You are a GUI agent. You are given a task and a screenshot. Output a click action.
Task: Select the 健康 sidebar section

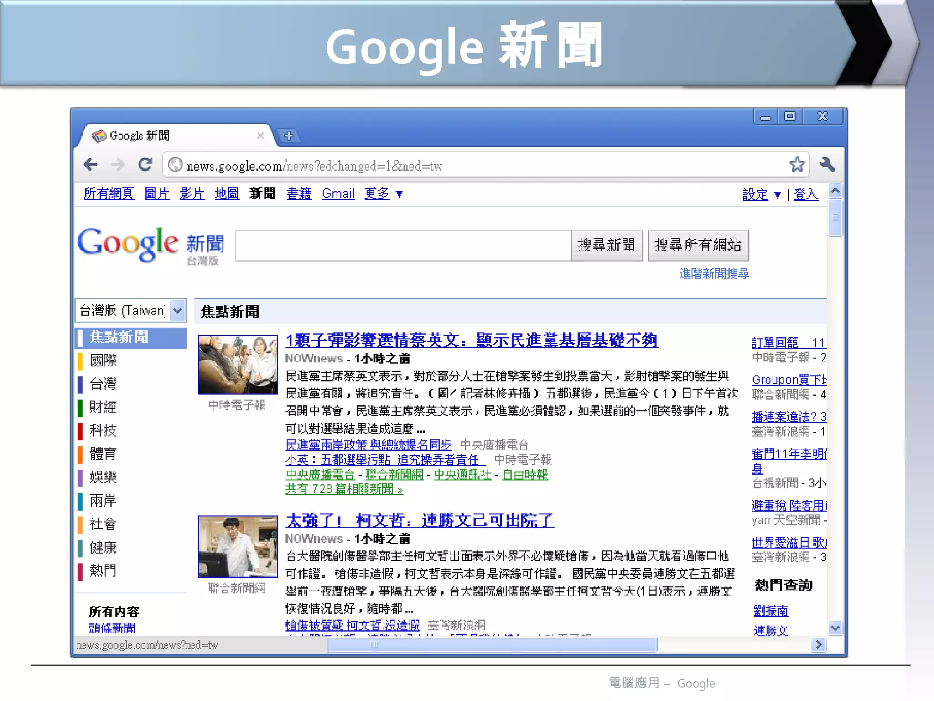click(x=103, y=547)
